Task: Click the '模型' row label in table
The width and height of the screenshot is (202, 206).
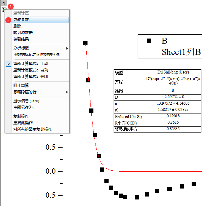Action: [119, 73]
